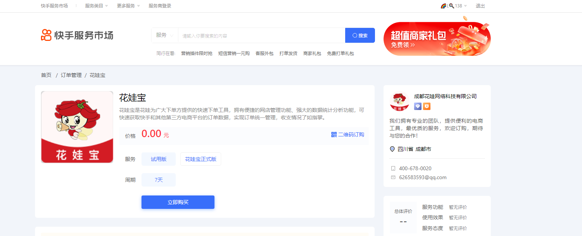Click 打单发货 suggestion link
Image resolution: width=582 pixels, height=236 pixels.
[x=288, y=54]
